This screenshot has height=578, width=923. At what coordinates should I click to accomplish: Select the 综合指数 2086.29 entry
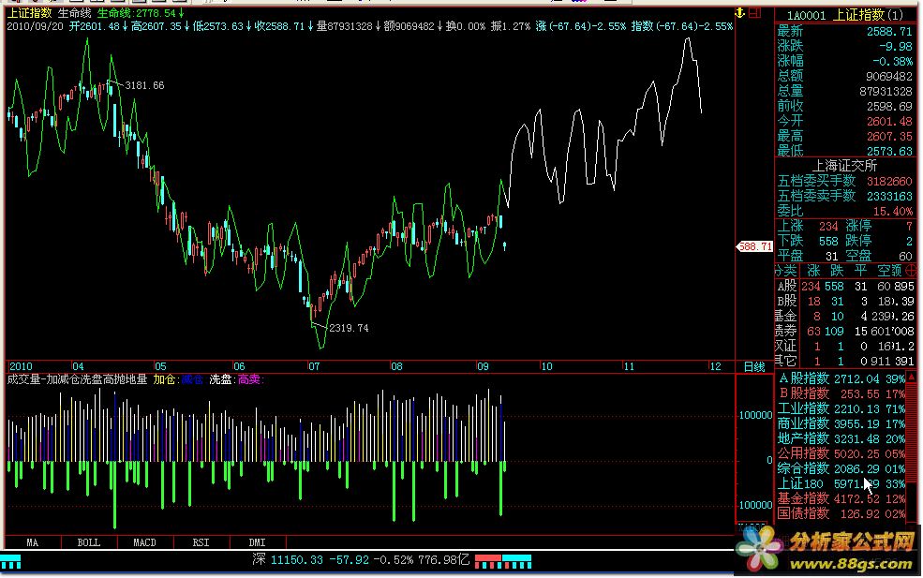(x=841, y=468)
